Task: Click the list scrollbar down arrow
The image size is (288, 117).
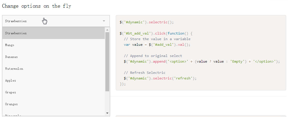Action: pos(107,113)
